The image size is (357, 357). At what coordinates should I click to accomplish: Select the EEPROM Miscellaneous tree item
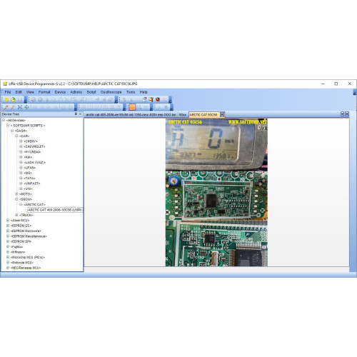click(x=29, y=236)
